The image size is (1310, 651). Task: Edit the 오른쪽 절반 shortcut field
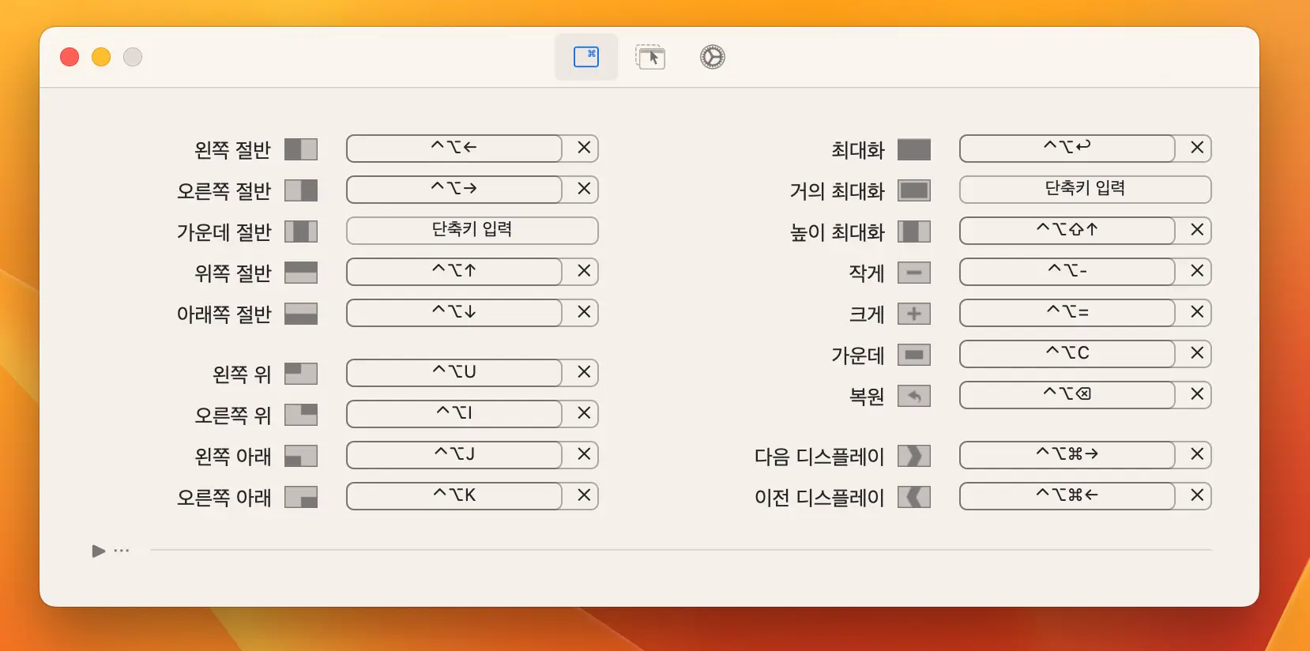point(454,189)
